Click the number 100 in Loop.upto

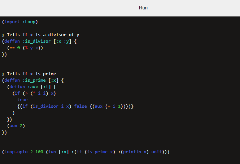39,152
